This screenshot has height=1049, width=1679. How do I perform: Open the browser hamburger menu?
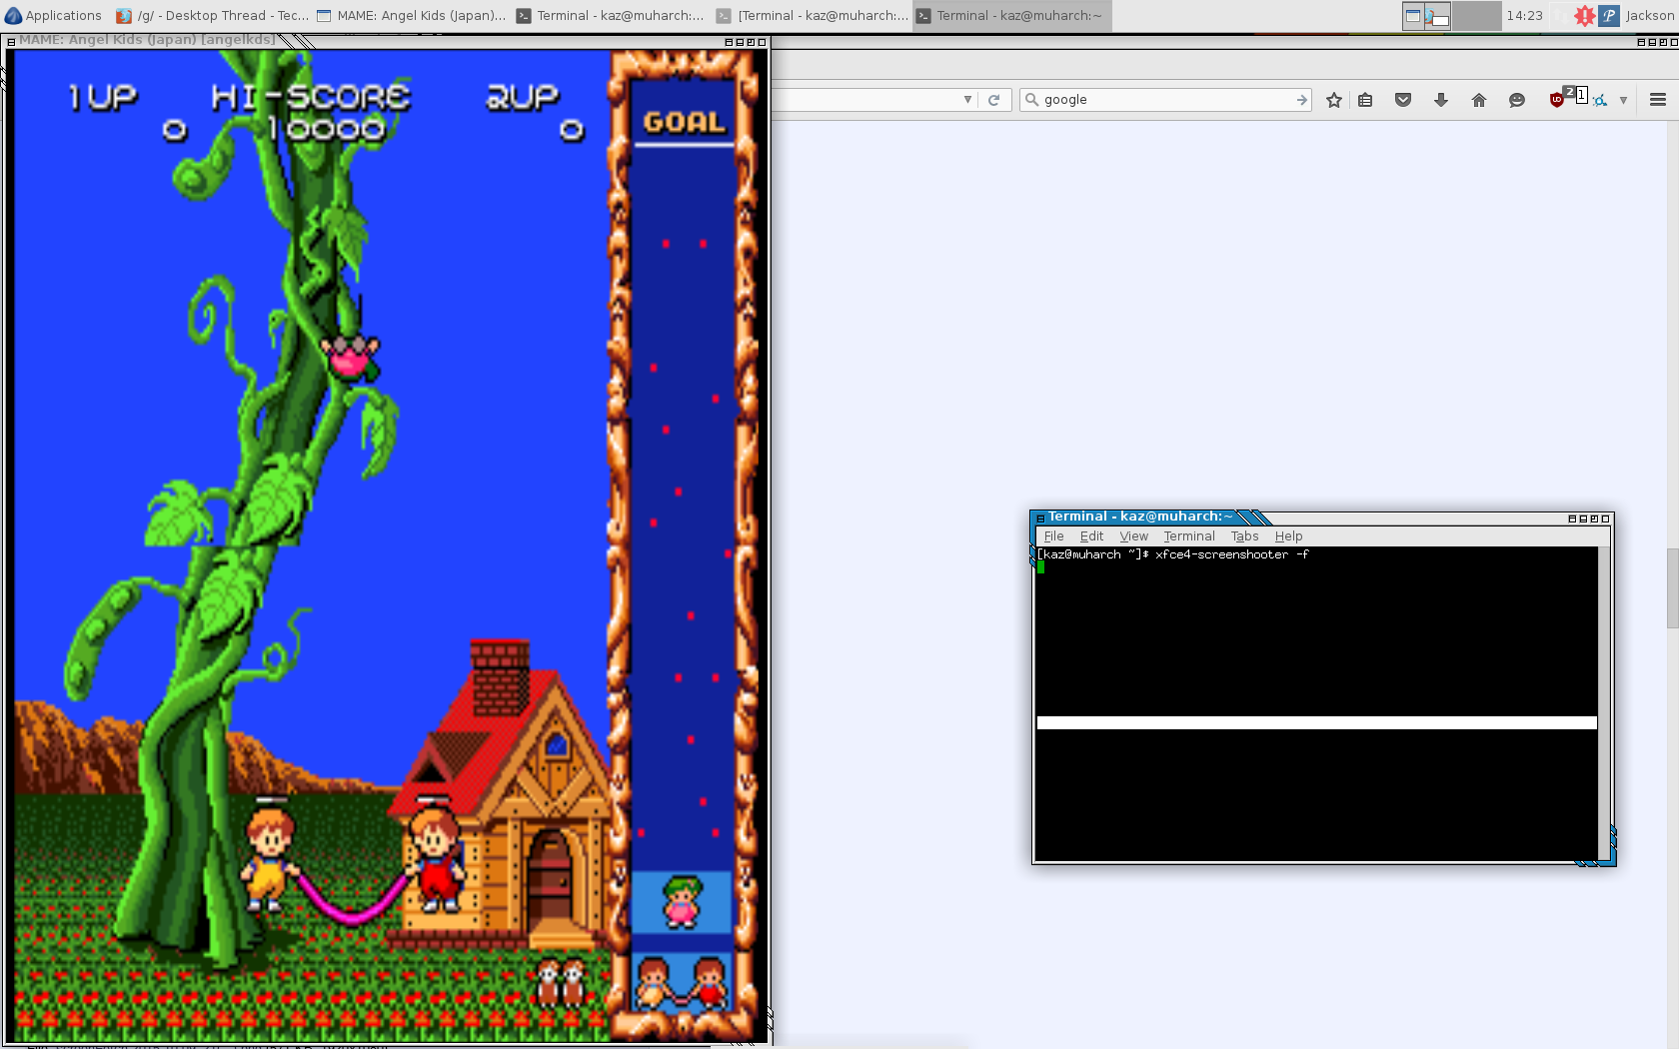[1658, 100]
